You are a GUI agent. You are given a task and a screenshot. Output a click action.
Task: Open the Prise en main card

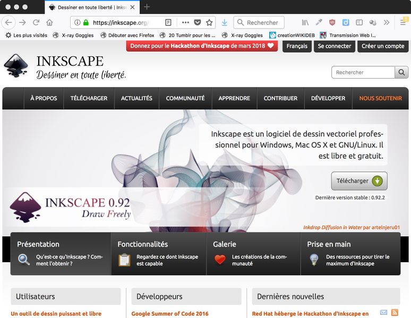pos(350,254)
